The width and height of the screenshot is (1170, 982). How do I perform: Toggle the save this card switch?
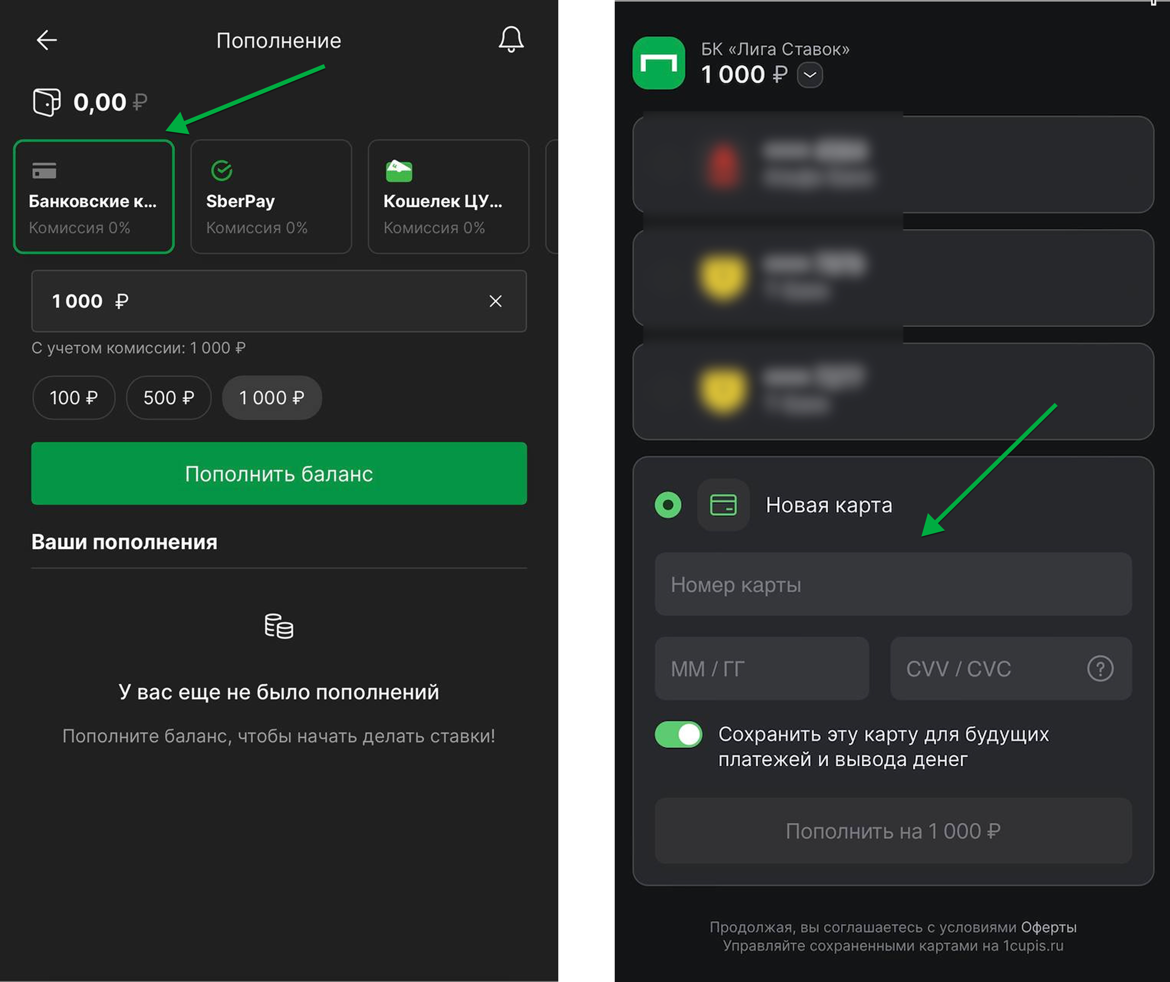coord(678,735)
